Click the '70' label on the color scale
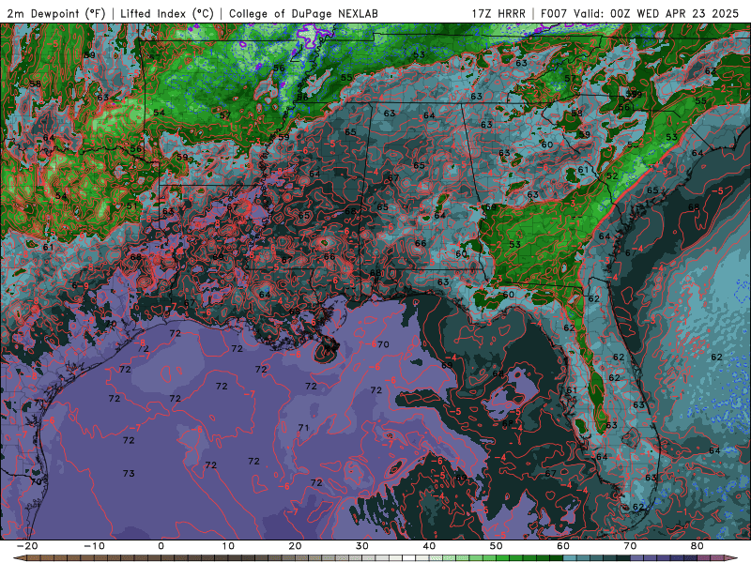The image size is (751, 563). (x=630, y=546)
